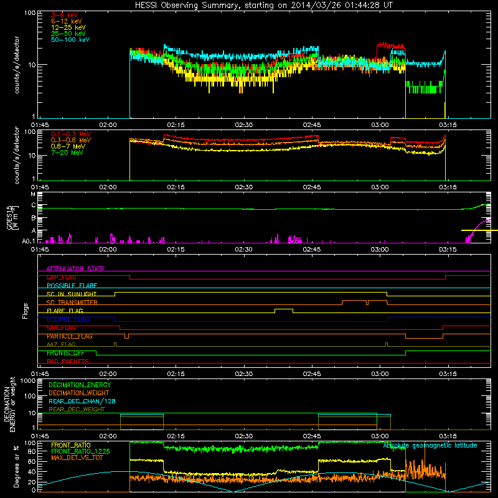Pick the FLARE_FLAG label
Image resolution: width=498 pixels, height=498 pixels.
pyautogui.click(x=65, y=311)
